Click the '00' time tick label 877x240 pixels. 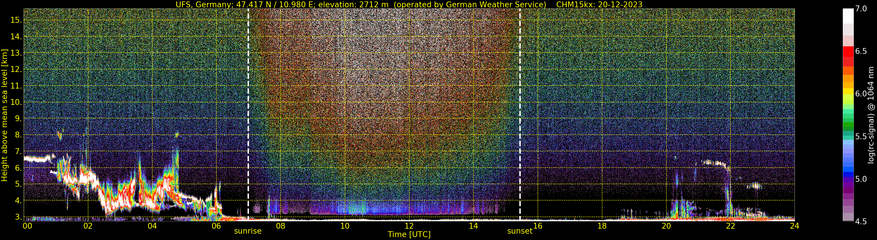(27, 226)
